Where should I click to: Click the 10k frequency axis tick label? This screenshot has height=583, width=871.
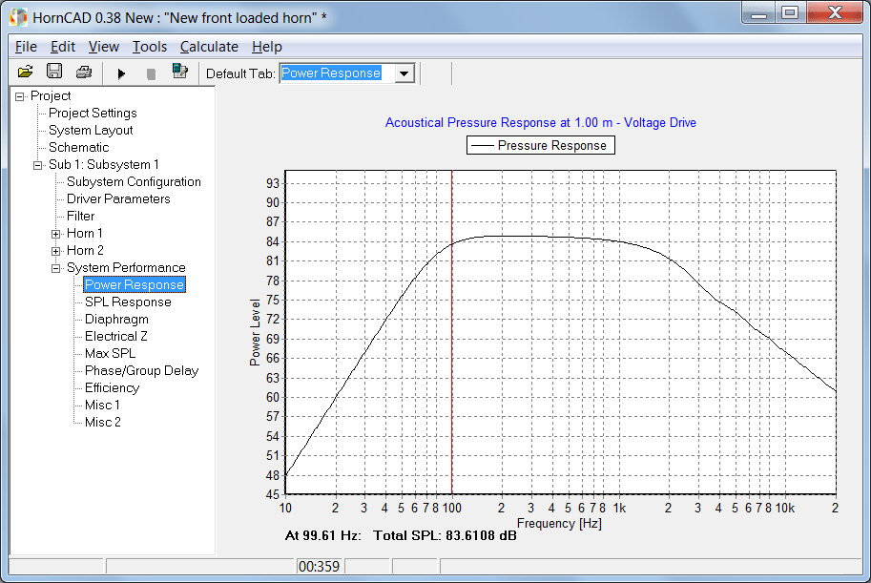785,508
